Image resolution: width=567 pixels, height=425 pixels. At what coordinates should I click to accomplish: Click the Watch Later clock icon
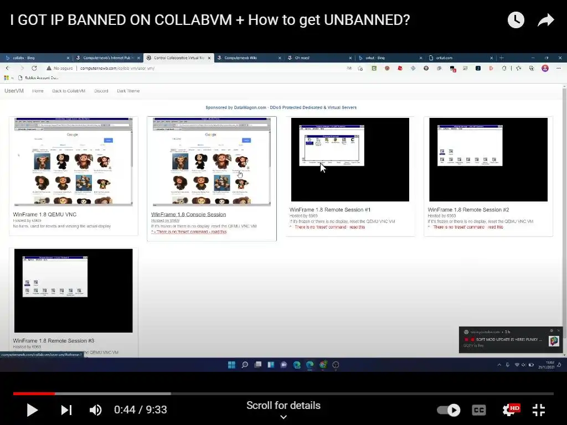pyautogui.click(x=516, y=19)
